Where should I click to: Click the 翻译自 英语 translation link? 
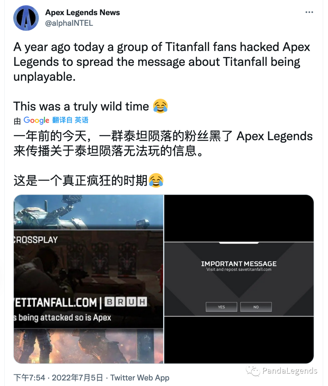pyautogui.click(x=70, y=120)
